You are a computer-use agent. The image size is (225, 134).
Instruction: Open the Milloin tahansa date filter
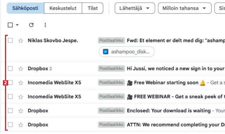[x=184, y=8]
